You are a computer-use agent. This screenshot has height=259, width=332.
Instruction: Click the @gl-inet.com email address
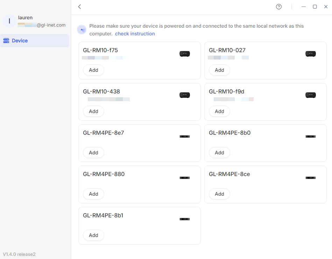(42, 25)
